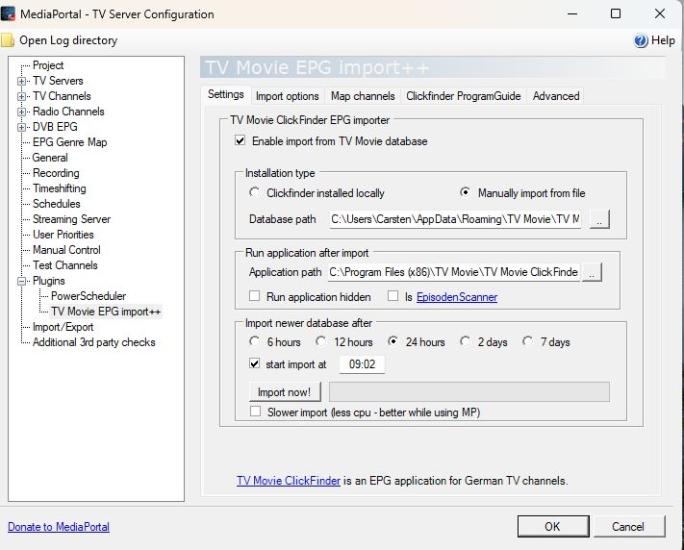Viewport: 684px width, 550px height.
Task: Open the Map channels tab
Action: pos(363,96)
